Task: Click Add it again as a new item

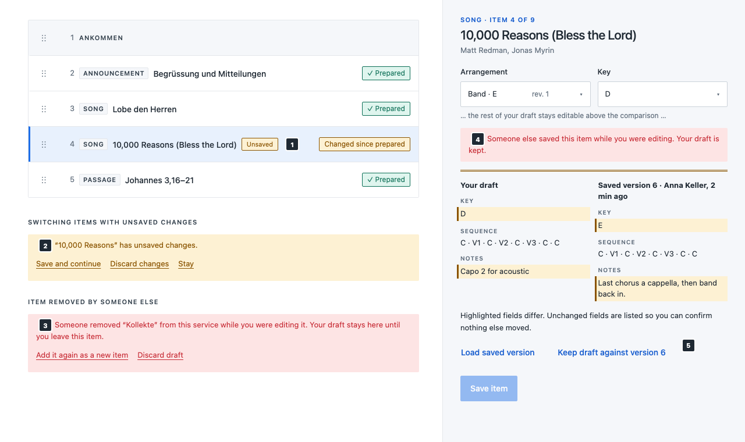Action: pyautogui.click(x=82, y=355)
